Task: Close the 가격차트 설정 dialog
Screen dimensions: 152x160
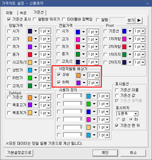Action: pos(148,3)
